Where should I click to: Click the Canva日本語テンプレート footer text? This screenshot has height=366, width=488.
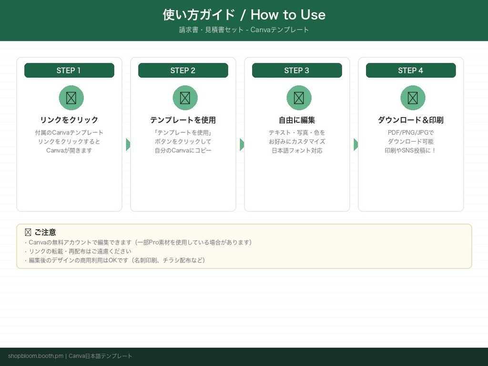coord(101,356)
